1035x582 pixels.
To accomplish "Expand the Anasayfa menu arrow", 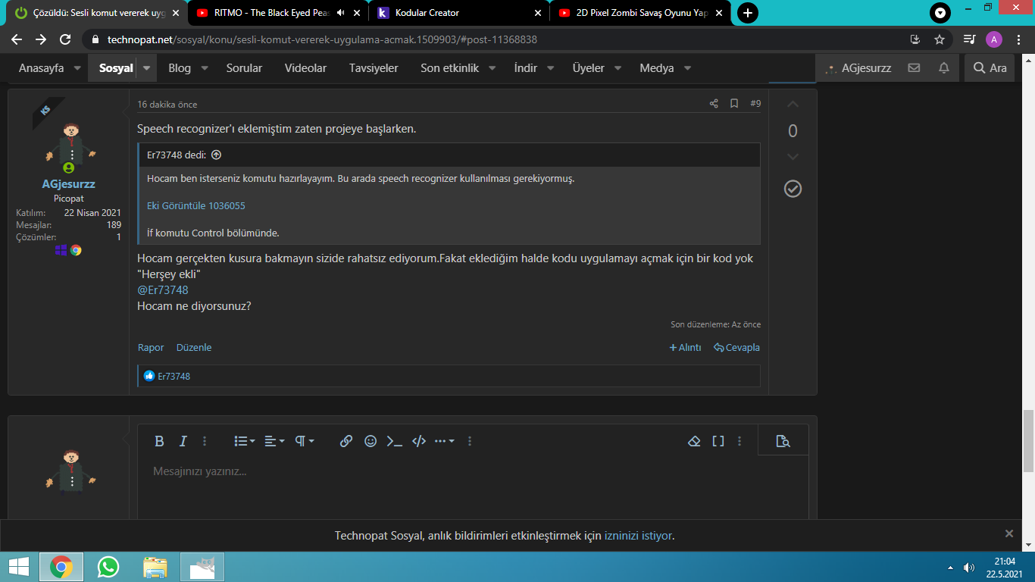I will (x=79, y=68).
